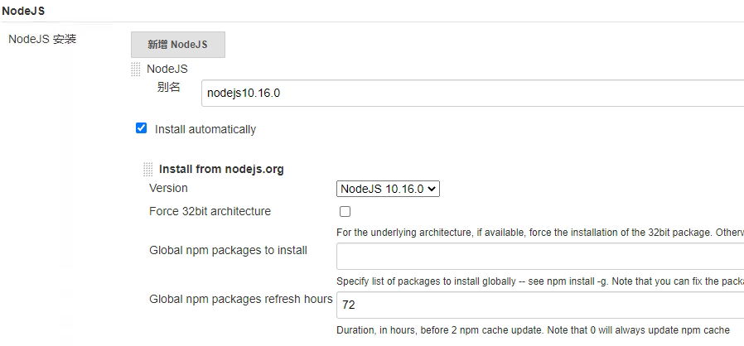744x346 pixels.
Task: Click the Install from nodejs.org heading
Action: (x=221, y=169)
